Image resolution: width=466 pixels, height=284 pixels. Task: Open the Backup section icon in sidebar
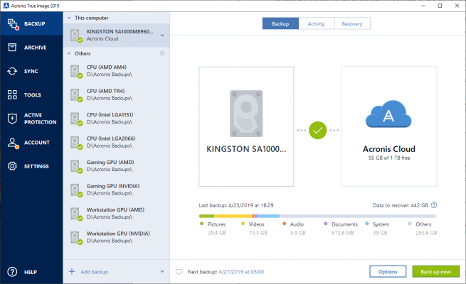pyautogui.click(x=13, y=24)
